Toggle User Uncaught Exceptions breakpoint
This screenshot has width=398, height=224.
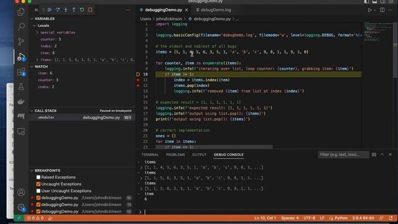click(39, 191)
